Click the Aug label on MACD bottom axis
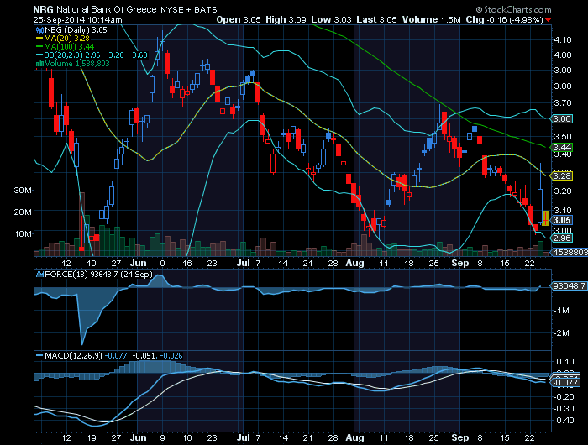Image resolution: width=588 pixels, height=445 pixels. pos(354,438)
